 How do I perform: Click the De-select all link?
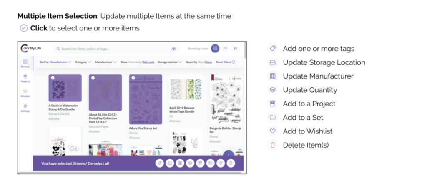click(x=98, y=163)
